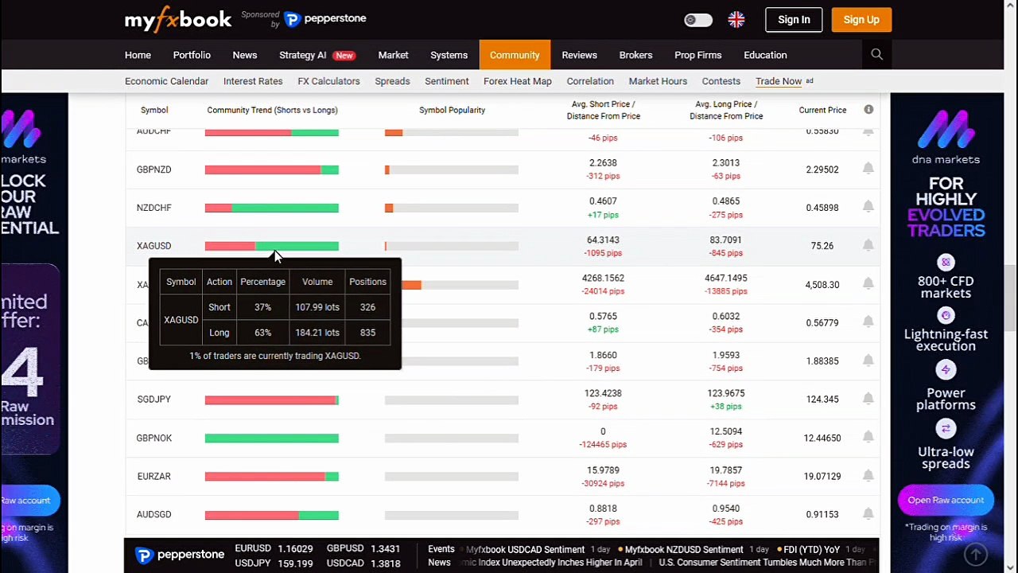Go to Prop Firms menu item

point(697,55)
